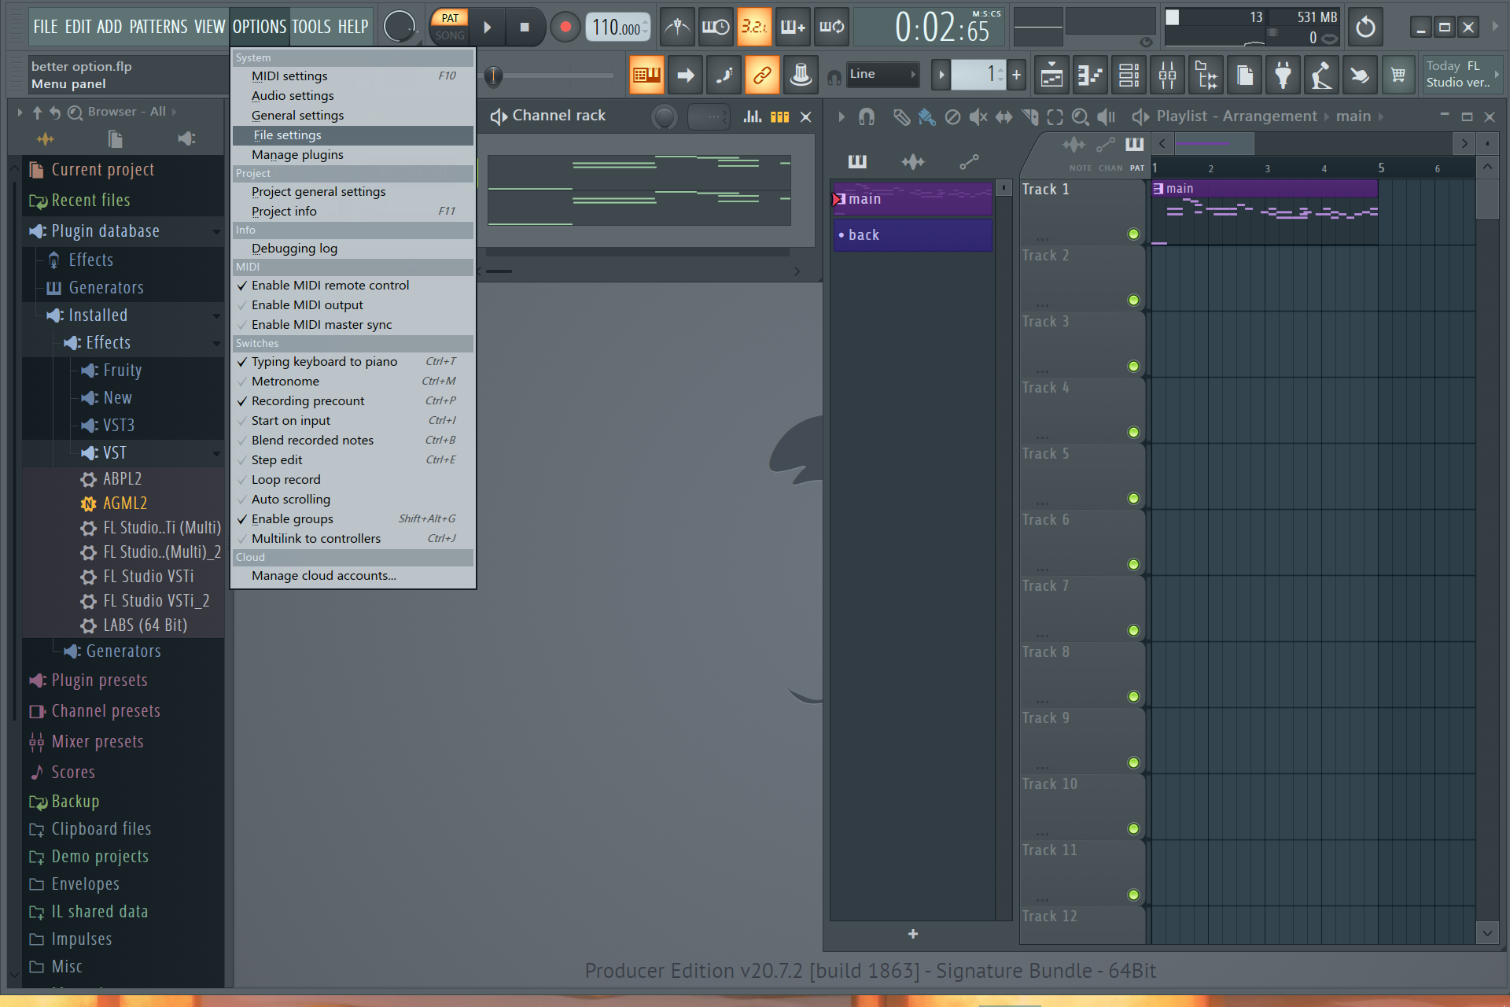1510x1007 pixels.
Task: Toggle Enable MIDI output option
Action: [307, 305]
